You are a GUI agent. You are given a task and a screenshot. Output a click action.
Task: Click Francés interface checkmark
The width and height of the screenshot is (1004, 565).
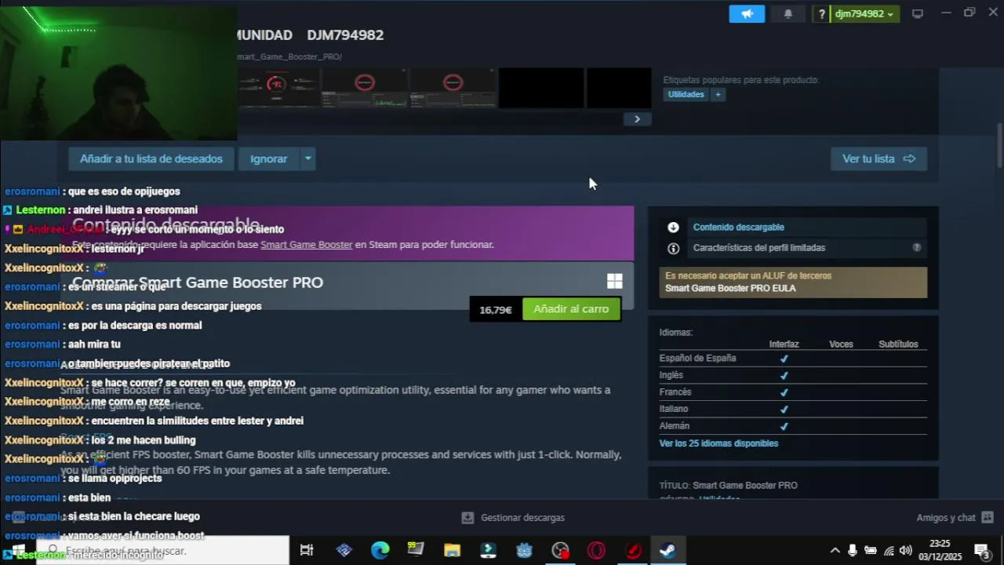click(784, 392)
